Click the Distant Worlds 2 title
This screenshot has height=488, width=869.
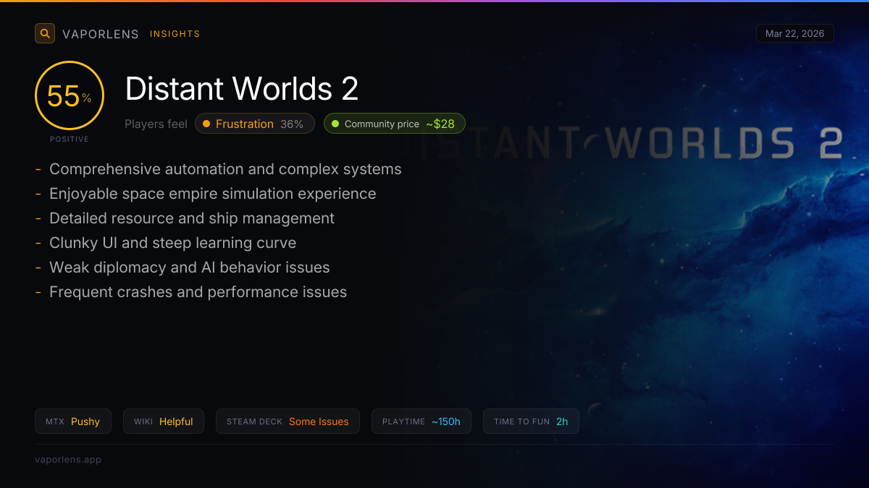click(x=242, y=89)
